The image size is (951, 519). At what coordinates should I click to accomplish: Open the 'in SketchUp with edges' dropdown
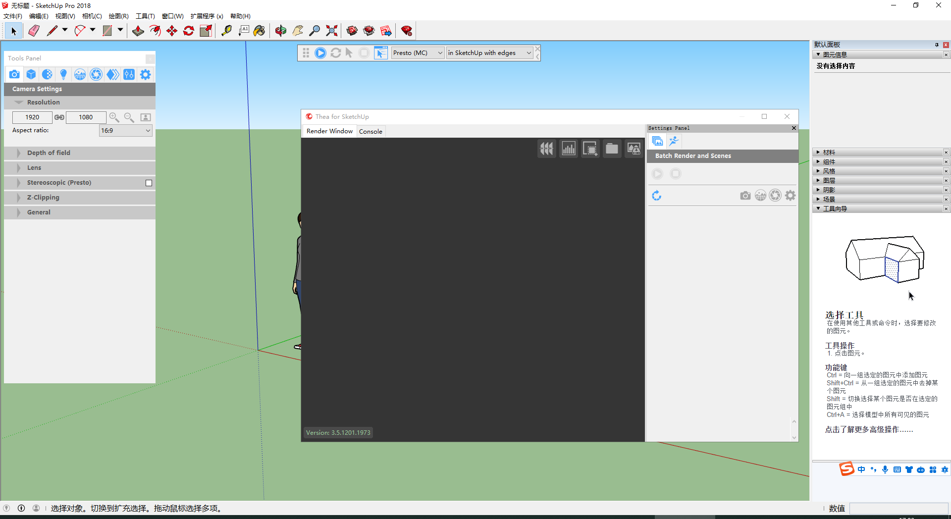(489, 53)
